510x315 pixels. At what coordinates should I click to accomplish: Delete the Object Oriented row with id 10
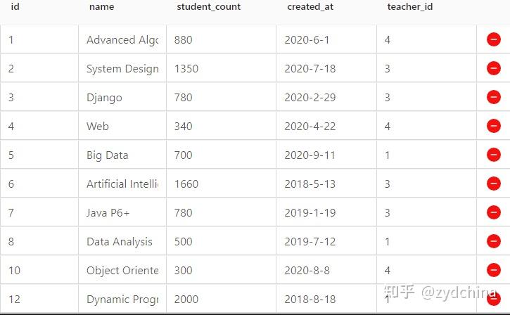pyautogui.click(x=493, y=271)
